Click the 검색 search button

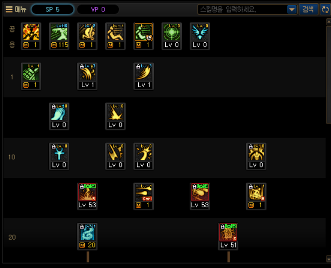(308, 9)
